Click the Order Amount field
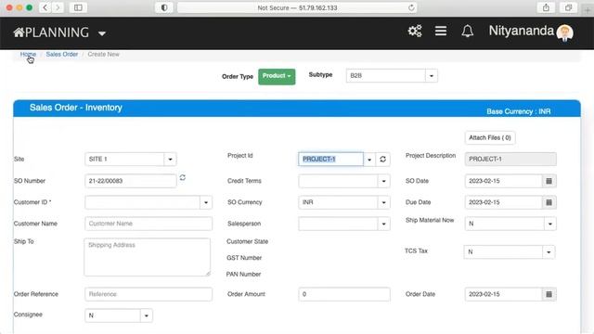Screen dimensions: 594x334 pos(344,294)
